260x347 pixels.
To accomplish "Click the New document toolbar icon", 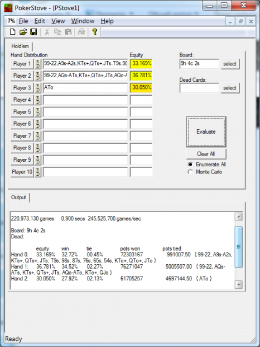I will tap(13, 32).
